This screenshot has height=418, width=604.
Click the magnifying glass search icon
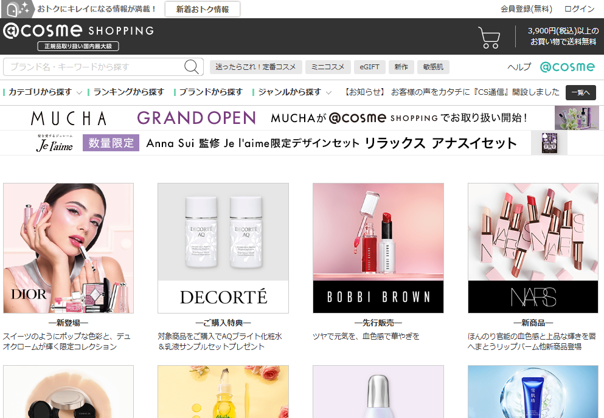point(192,67)
